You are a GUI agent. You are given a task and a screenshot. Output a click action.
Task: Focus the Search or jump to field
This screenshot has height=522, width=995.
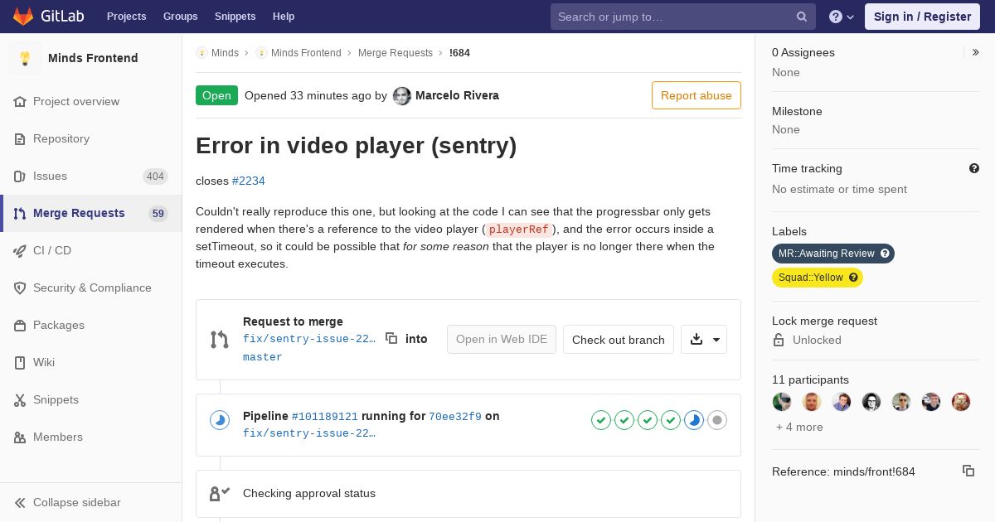click(x=683, y=17)
